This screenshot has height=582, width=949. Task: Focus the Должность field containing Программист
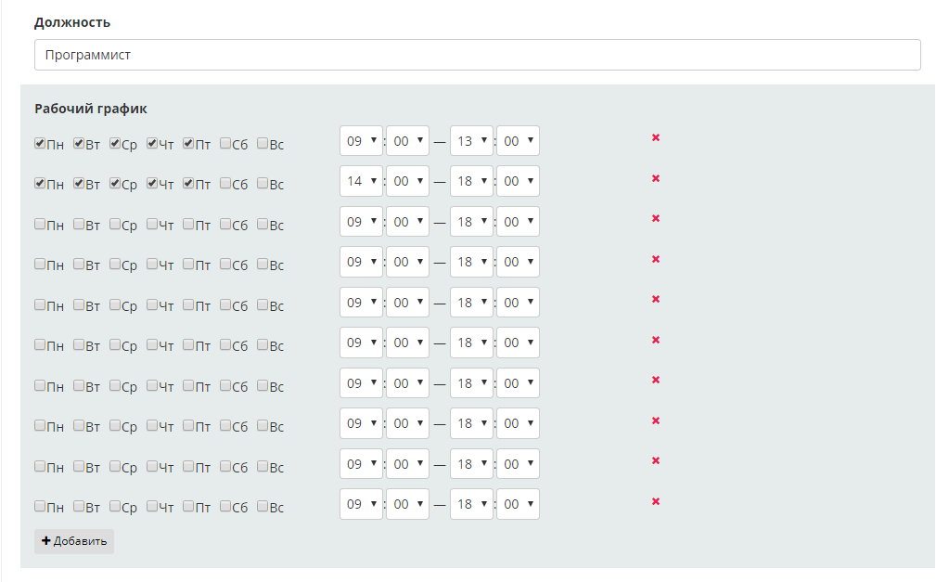point(478,55)
